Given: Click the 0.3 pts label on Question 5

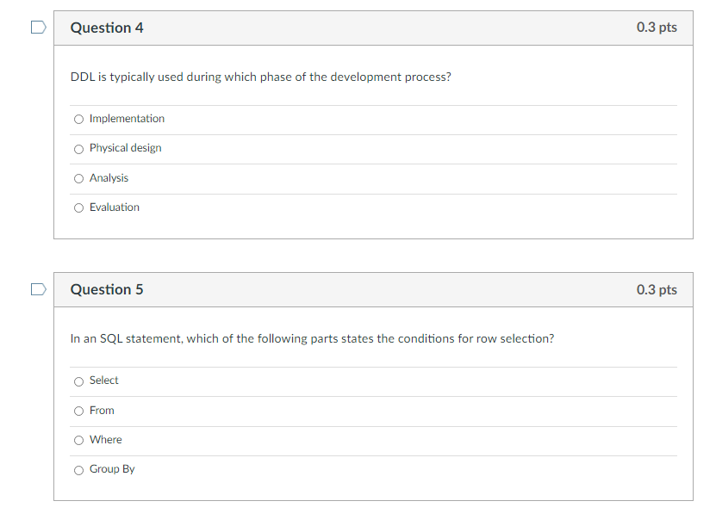Looking at the screenshot, I should coord(657,289).
